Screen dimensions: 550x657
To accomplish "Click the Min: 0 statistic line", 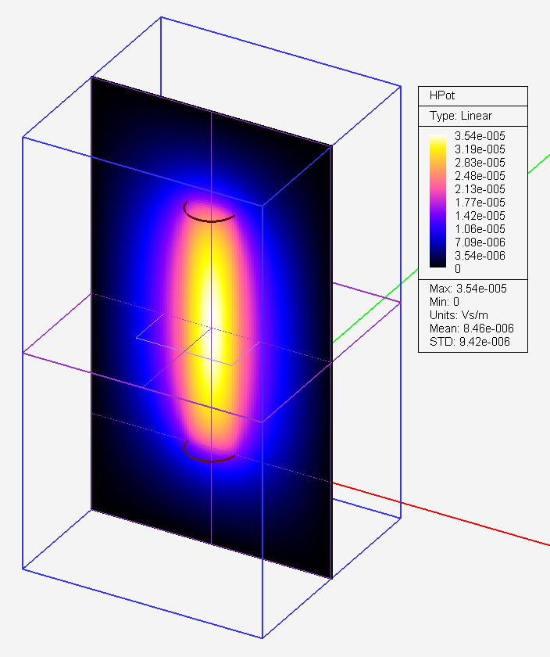I will (444, 302).
